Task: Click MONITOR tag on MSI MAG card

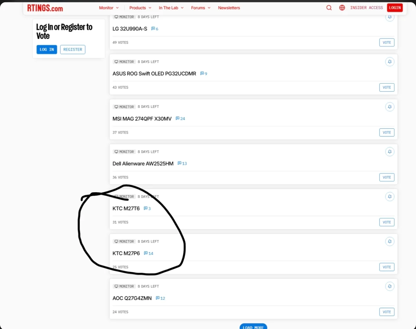Action: click(124, 107)
